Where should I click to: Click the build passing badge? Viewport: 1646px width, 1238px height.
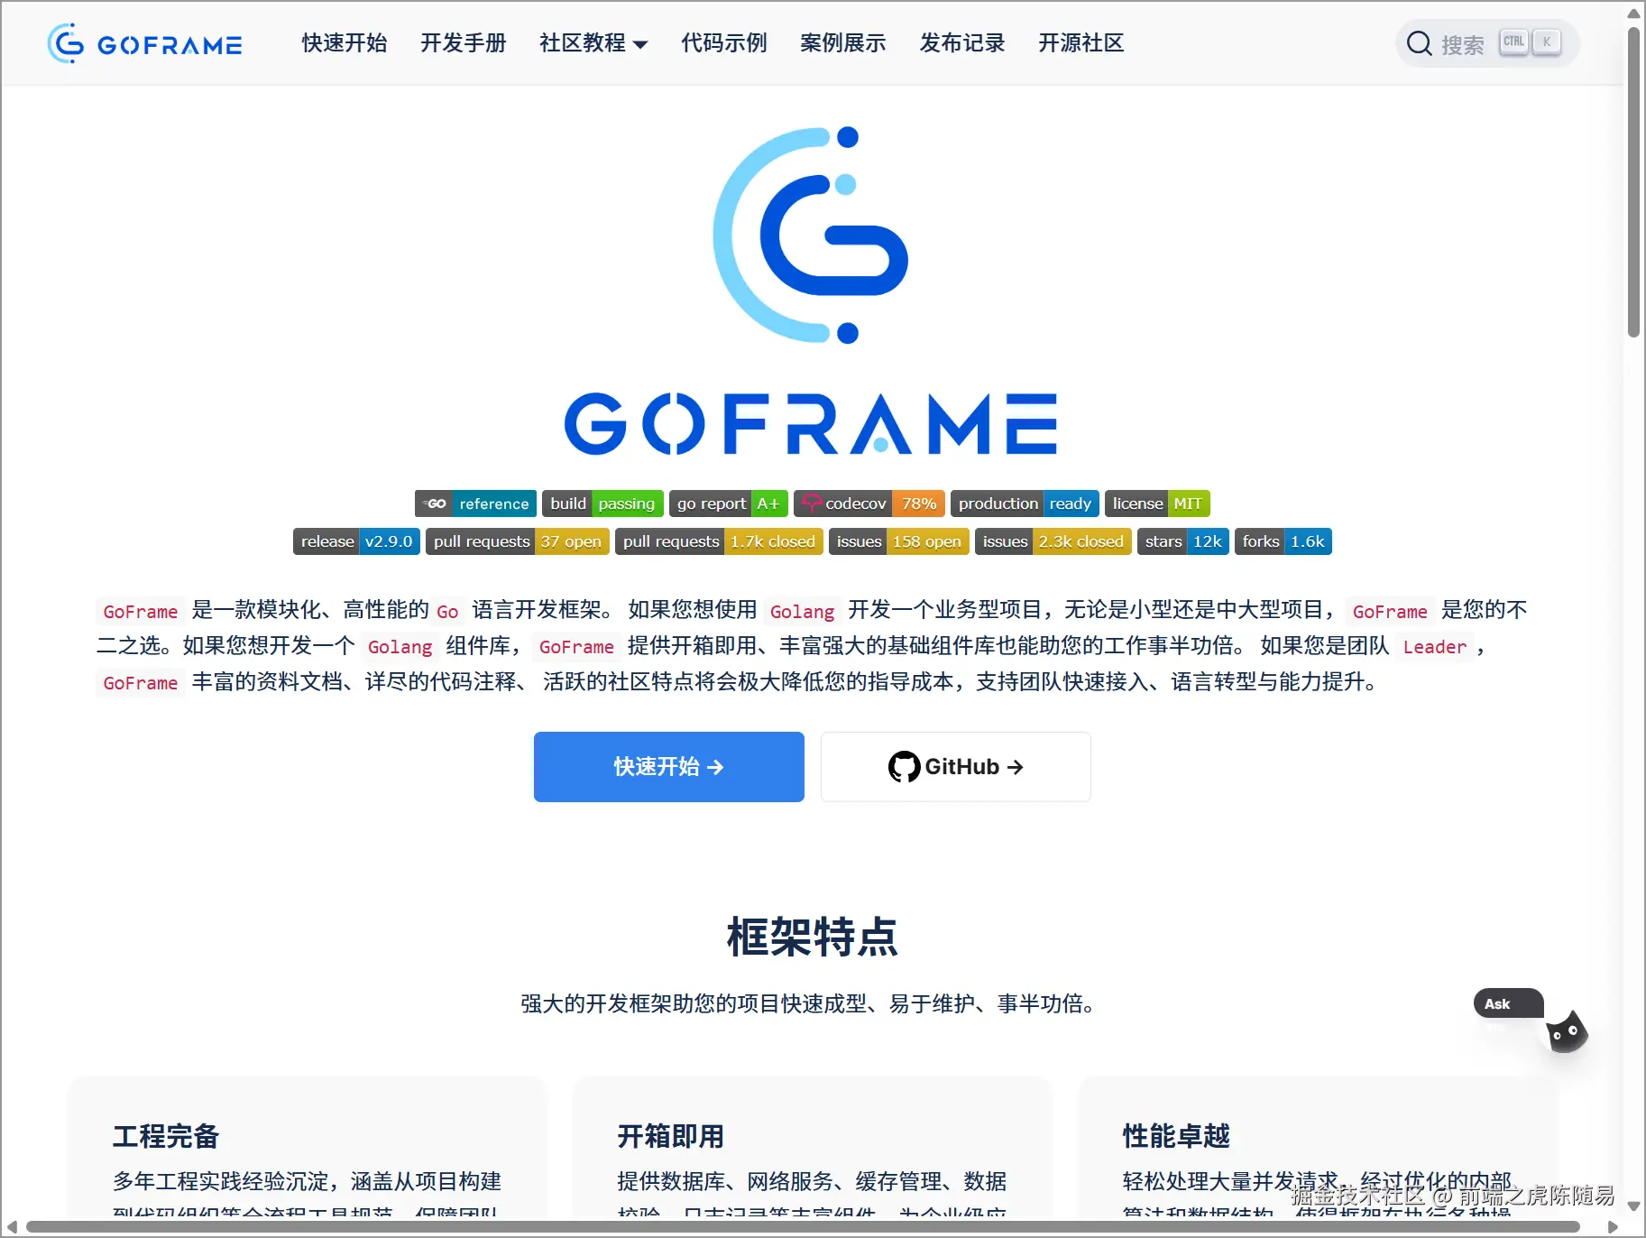602,504
